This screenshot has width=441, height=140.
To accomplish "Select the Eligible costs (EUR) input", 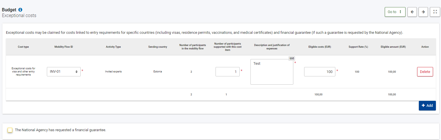I will click(319, 72).
